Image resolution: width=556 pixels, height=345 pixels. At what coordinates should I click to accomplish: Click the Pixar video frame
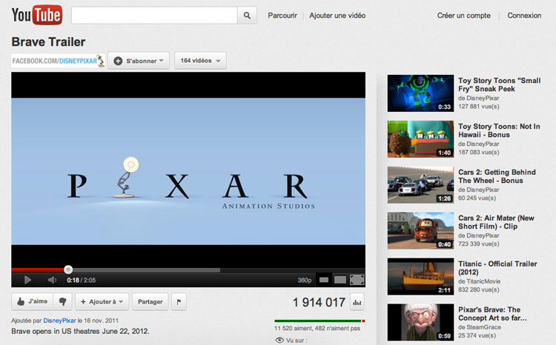click(188, 172)
